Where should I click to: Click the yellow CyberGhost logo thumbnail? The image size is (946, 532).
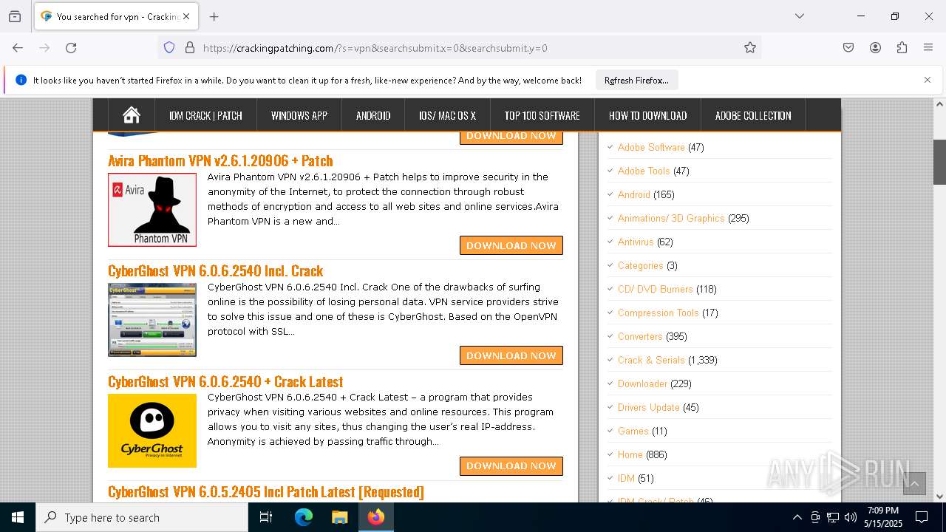pyautogui.click(x=152, y=430)
